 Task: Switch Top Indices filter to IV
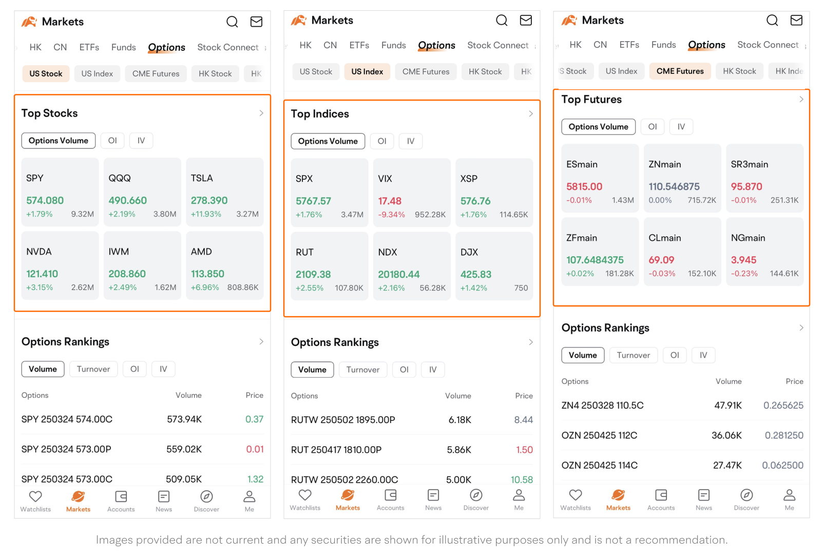[x=410, y=141]
